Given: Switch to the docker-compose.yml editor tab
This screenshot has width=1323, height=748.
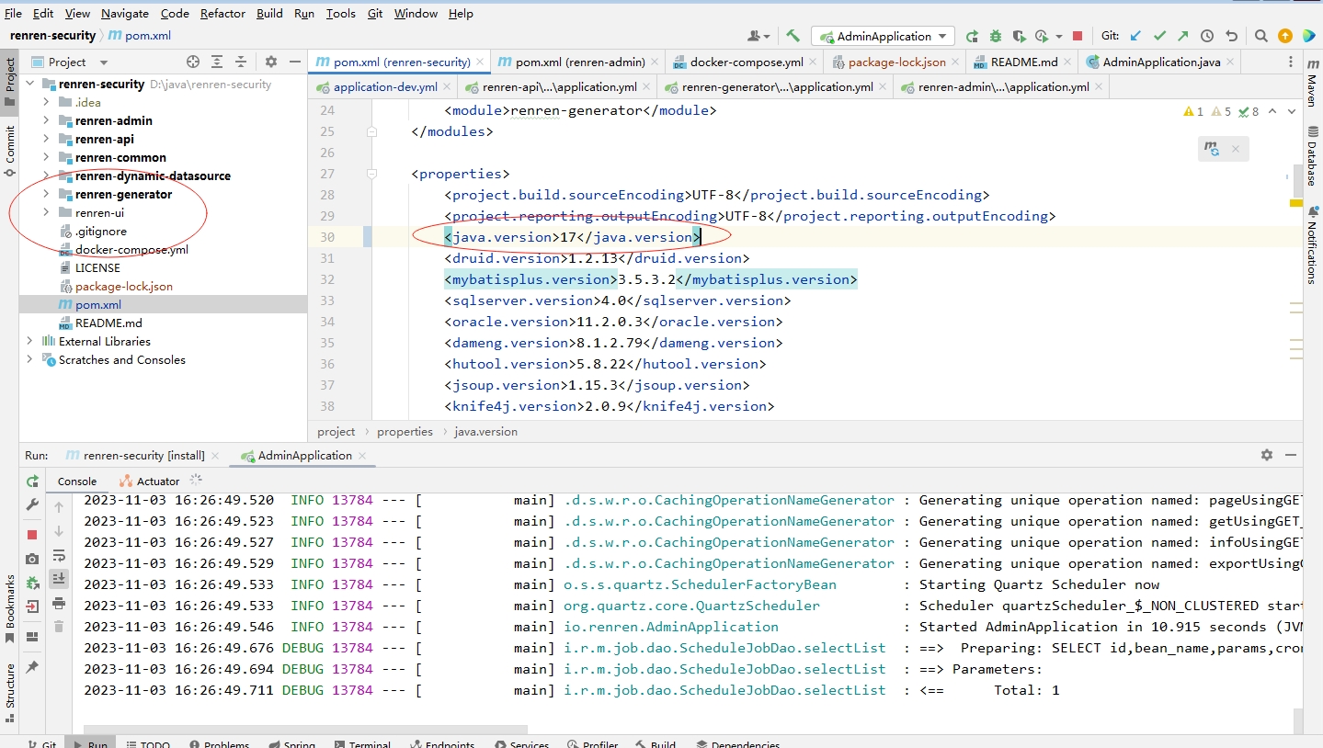Looking at the screenshot, I should click(x=746, y=62).
